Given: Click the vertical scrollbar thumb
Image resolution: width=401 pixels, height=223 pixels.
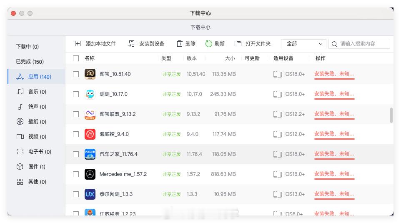Looking at the screenshot, I should click(x=391, y=115).
